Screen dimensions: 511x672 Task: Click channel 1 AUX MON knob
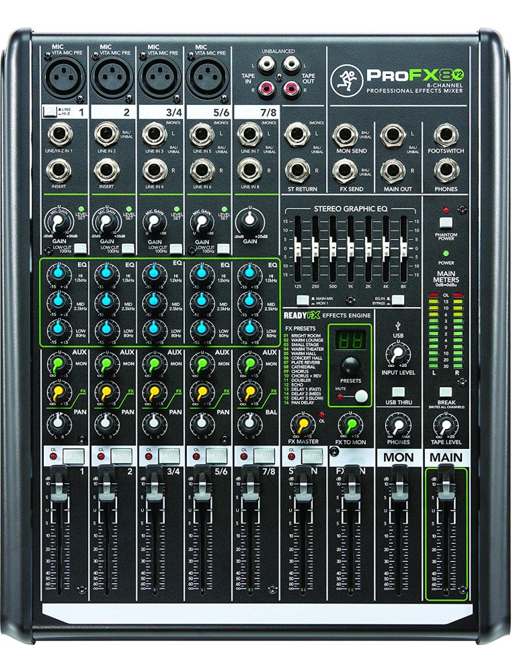[59, 364]
